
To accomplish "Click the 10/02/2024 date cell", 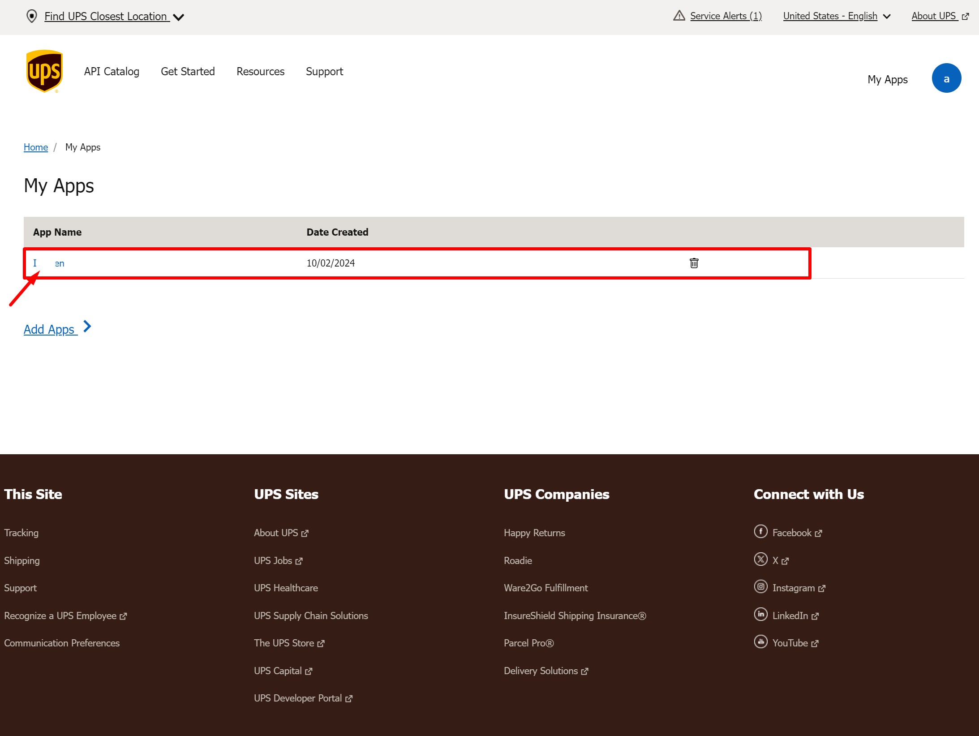I will (331, 263).
